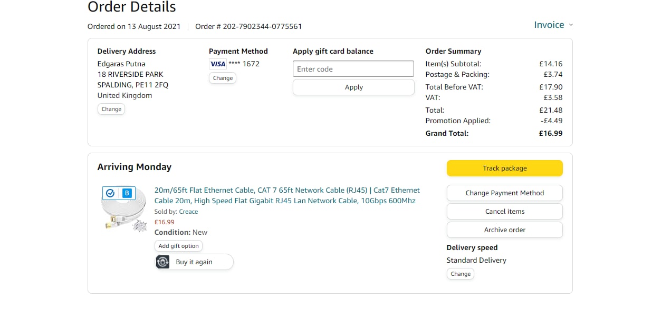Click the checkmark icon on product image
This screenshot has height=309, width=671.
(110, 193)
